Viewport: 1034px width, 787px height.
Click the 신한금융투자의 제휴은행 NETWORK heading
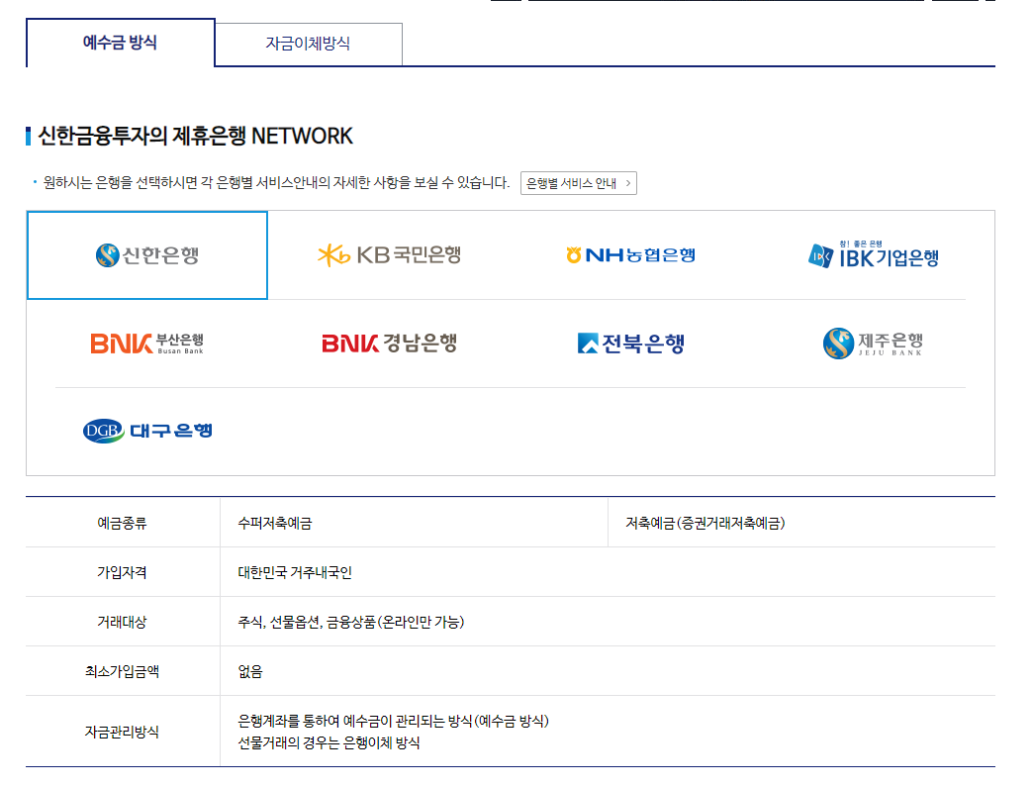click(x=195, y=136)
